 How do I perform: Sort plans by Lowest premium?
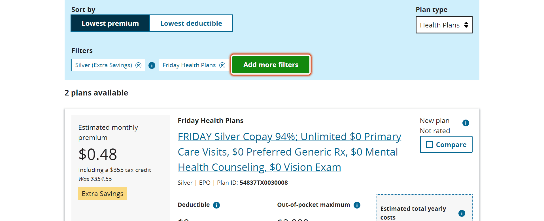[x=110, y=23]
